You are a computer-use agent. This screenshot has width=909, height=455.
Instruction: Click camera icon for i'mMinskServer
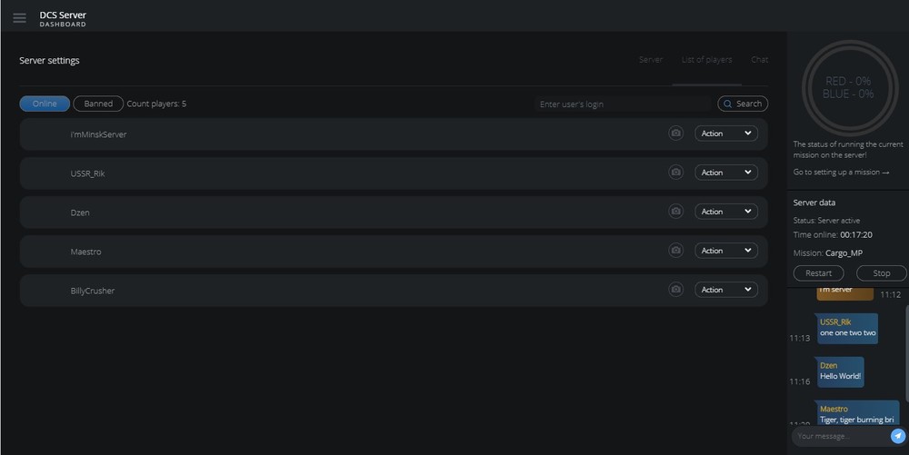click(675, 134)
